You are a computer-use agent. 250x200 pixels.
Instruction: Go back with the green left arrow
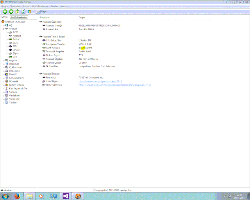coord(5,11)
